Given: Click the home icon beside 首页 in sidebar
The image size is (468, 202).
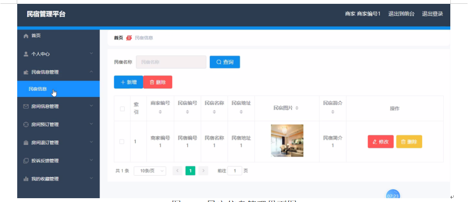Looking at the screenshot, I should click(x=26, y=36).
